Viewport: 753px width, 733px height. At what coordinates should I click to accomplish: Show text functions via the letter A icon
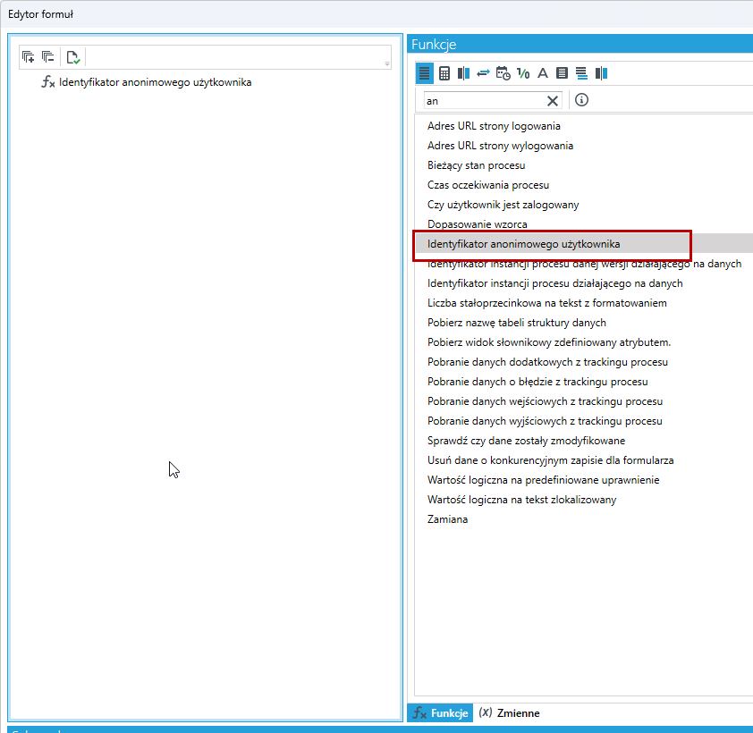543,73
